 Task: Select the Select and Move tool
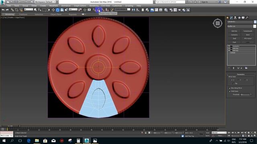(x=53, y=10)
